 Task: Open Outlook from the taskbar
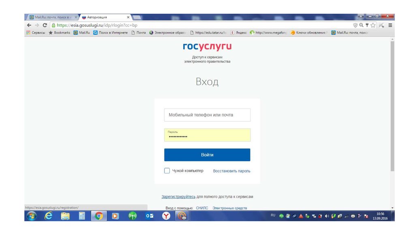pyautogui.click(x=150, y=216)
